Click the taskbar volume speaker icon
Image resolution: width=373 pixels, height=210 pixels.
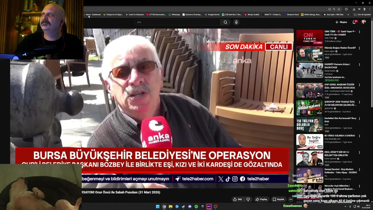pyautogui.click(x=358, y=206)
